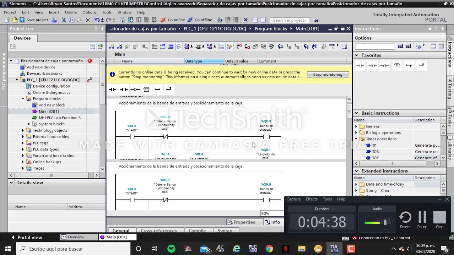Click the Instructions search input field
454x255 pixels.
tap(375, 46)
